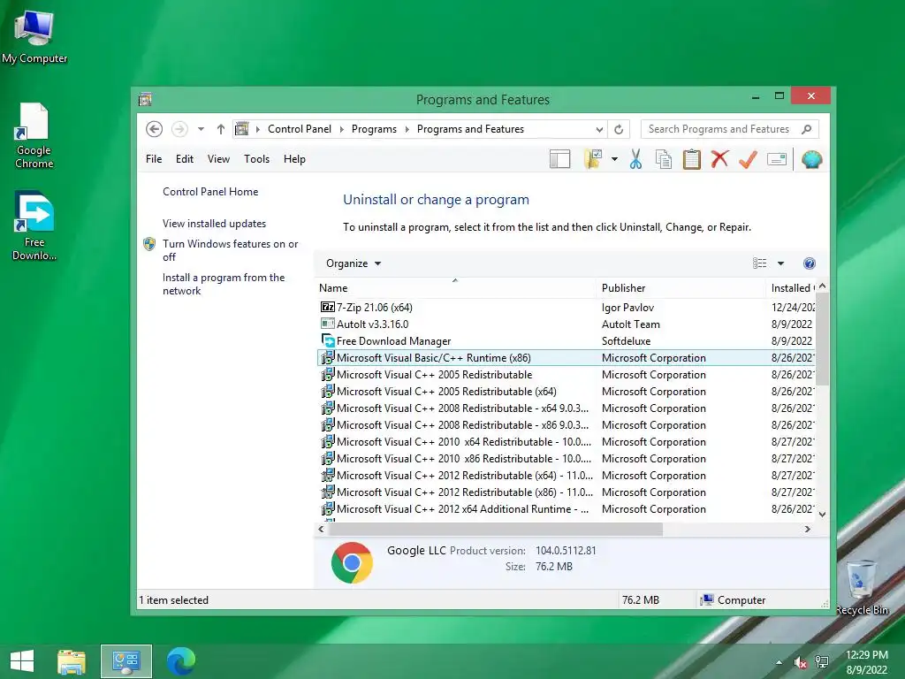Select Microsoft Visual Basic/C++ Runtime (x86)
The image size is (905, 679).
[x=566, y=358]
